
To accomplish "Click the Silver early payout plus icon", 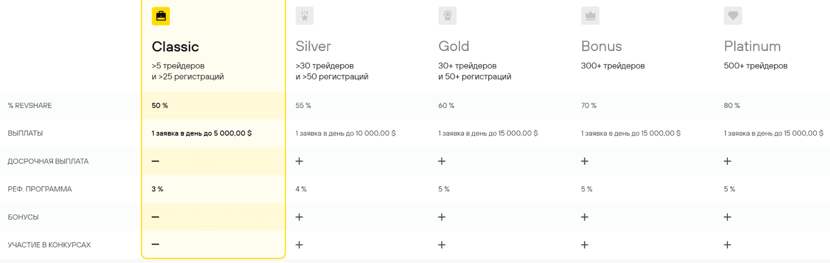I will click(x=299, y=161).
